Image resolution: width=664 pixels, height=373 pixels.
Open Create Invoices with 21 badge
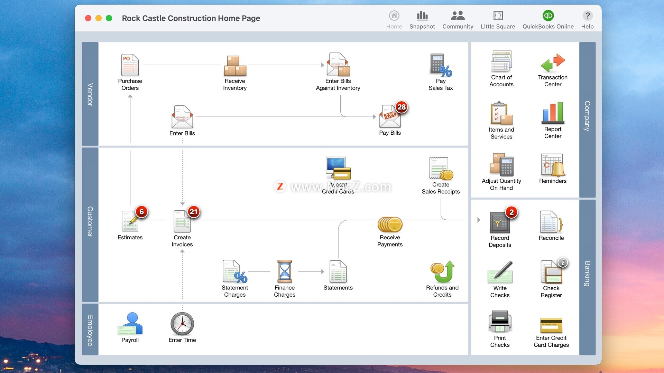[182, 221]
